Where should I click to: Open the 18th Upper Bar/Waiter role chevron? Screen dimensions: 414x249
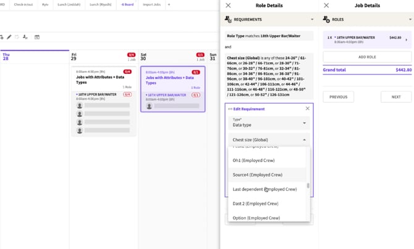[407, 40]
